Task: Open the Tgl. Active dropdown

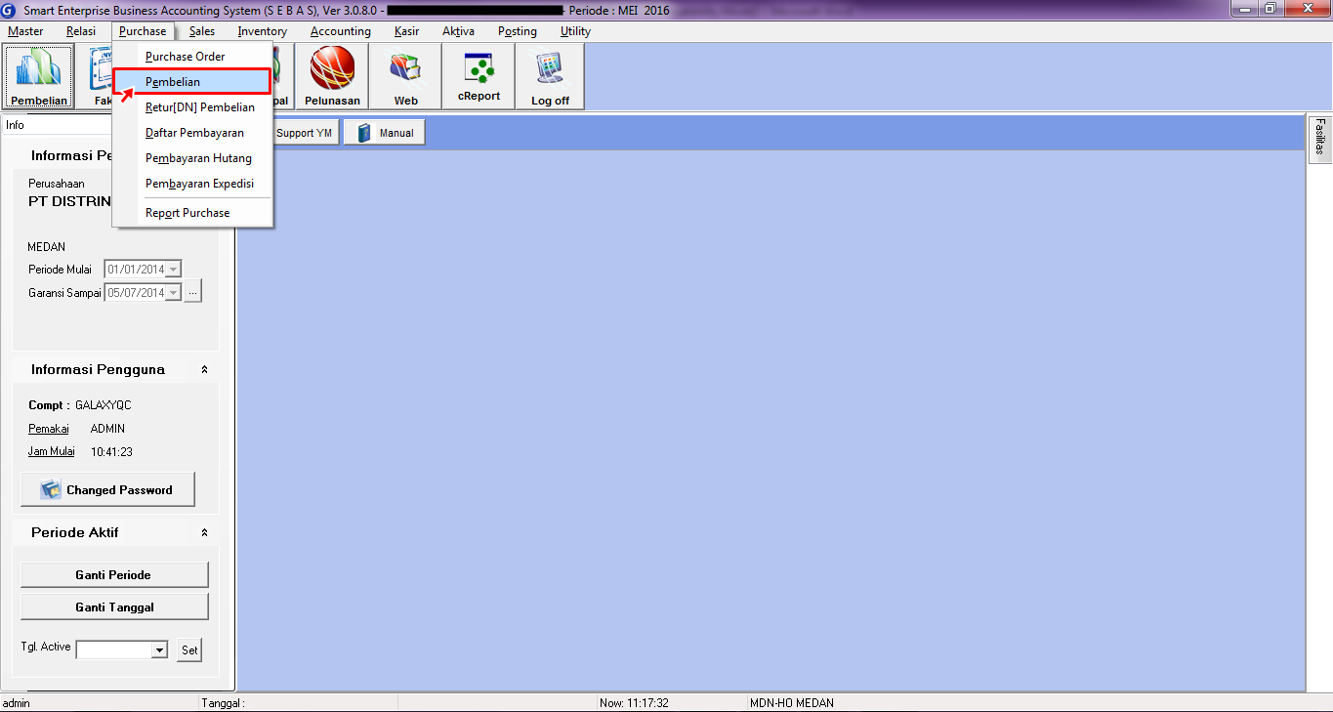Action: 159,650
